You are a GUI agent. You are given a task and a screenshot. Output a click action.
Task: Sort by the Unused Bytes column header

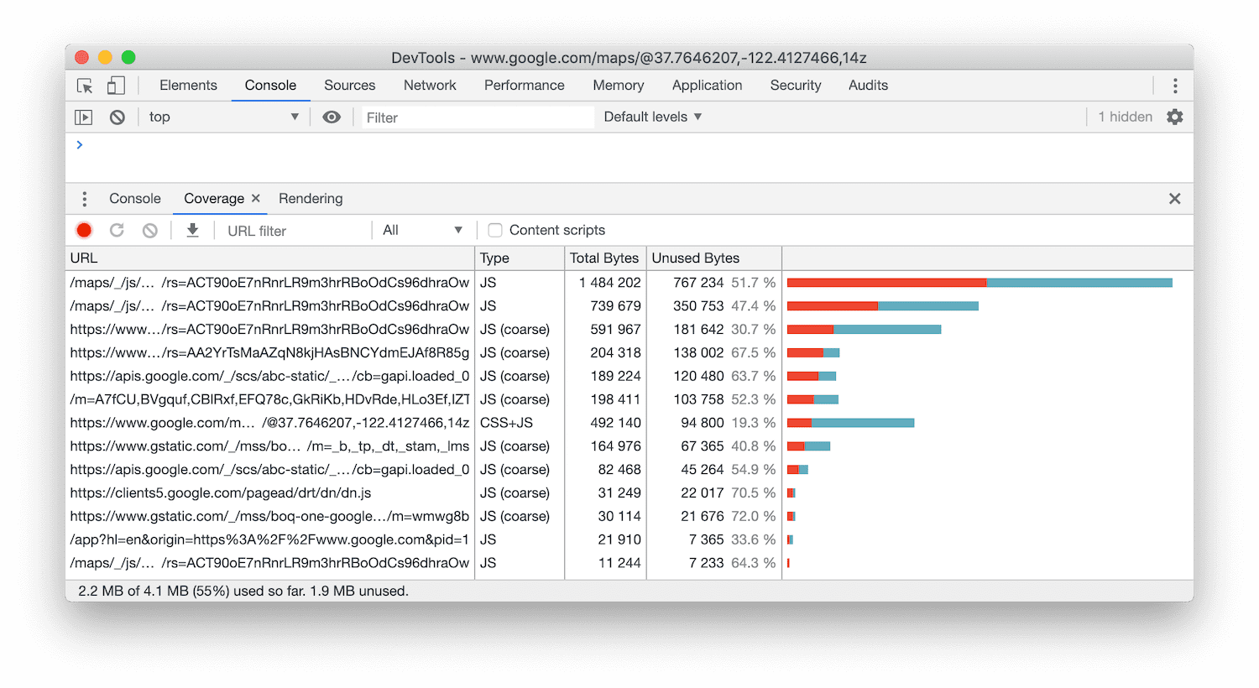(x=696, y=258)
